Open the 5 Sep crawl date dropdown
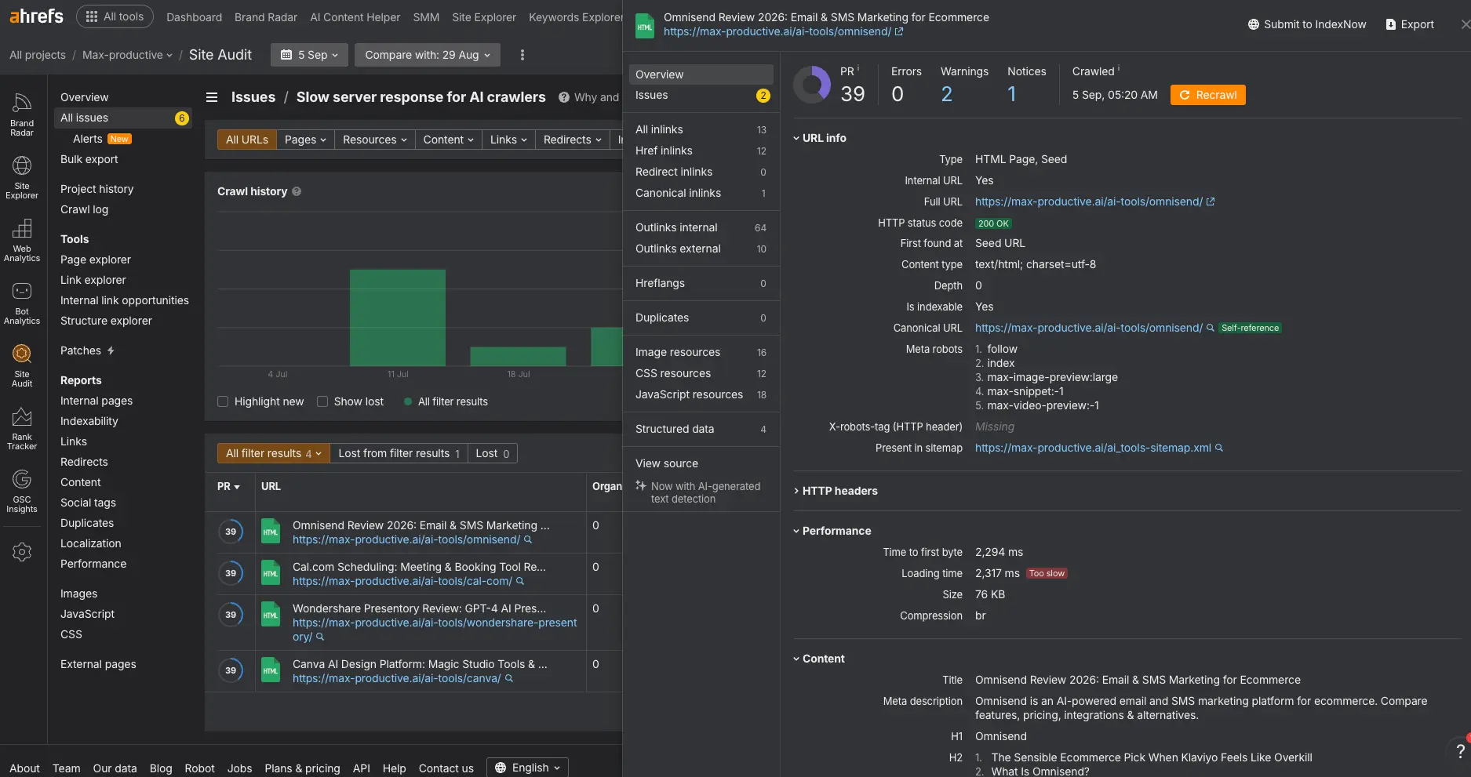Viewport: 1471px width, 777px height. tap(310, 55)
